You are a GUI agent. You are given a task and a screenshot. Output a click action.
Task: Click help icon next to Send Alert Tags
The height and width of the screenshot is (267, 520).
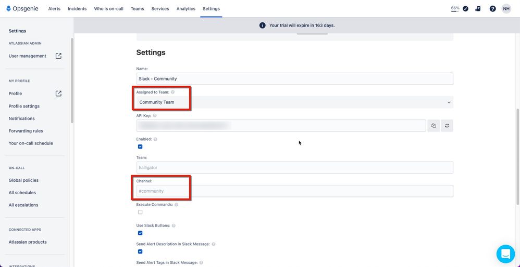pyautogui.click(x=201, y=263)
